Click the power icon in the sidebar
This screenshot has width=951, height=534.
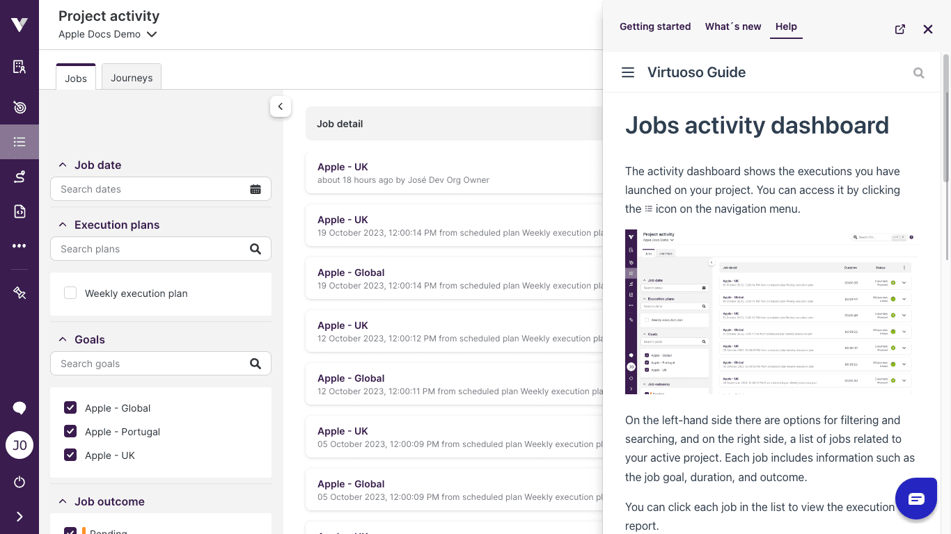pyautogui.click(x=19, y=482)
